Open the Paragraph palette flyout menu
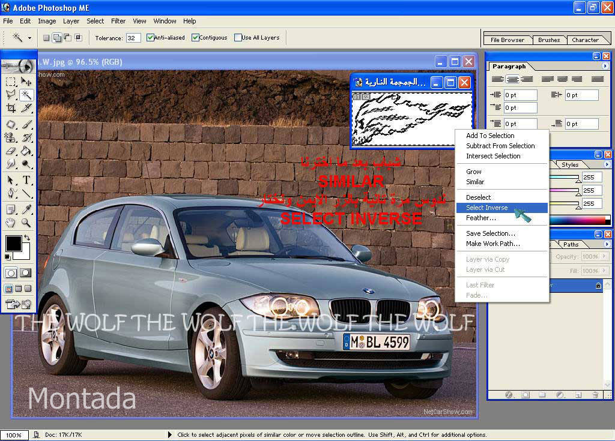Image resolution: width=615 pixels, height=441 pixels. coord(605,66)
